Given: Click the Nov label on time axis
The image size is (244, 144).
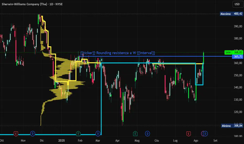Looking at the screenshot, I should coord(23,141).
